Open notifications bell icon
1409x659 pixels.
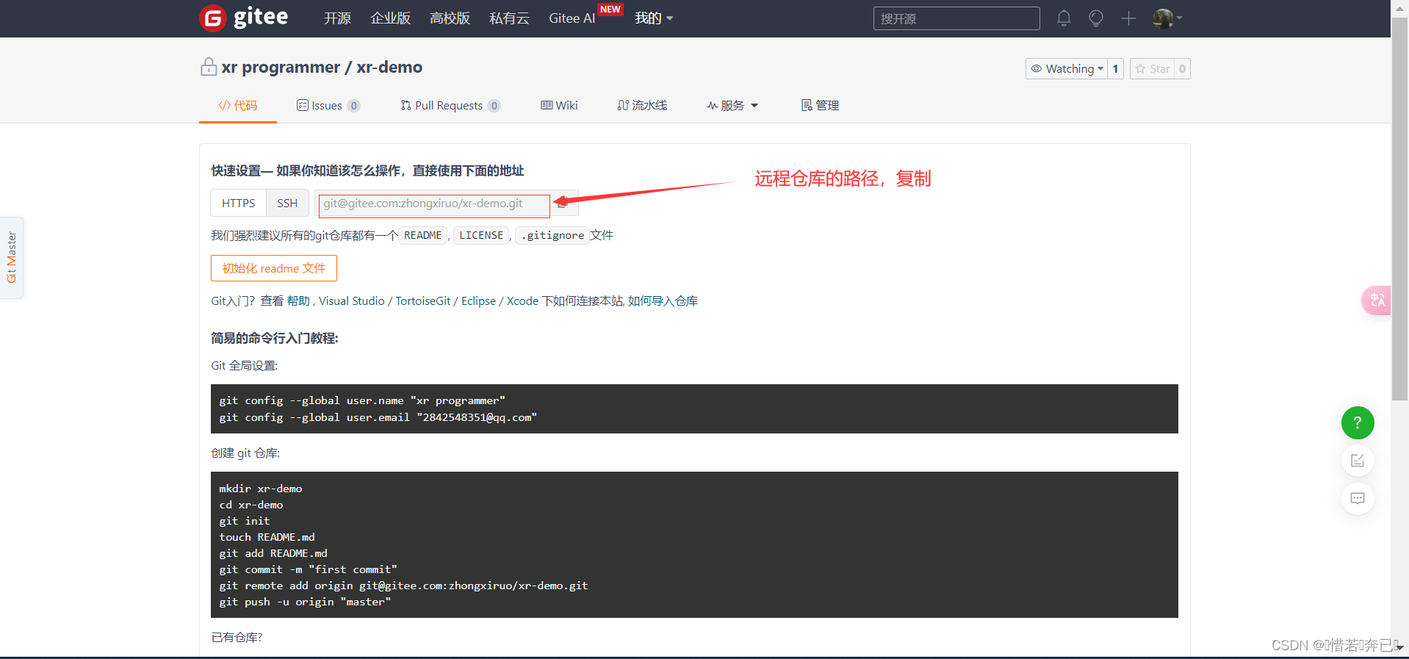(x=1064, y=18)
